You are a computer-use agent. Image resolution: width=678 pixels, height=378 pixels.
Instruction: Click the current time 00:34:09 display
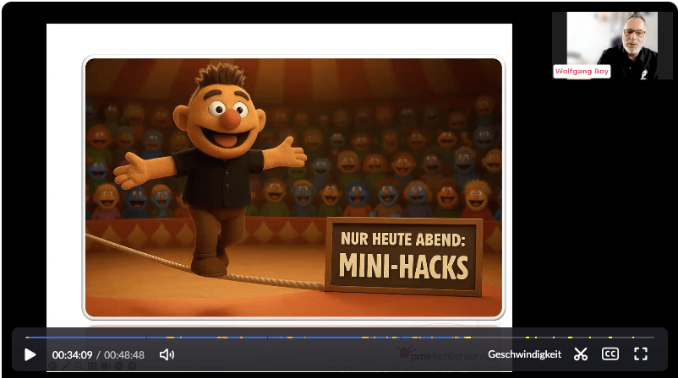(72, 355)
